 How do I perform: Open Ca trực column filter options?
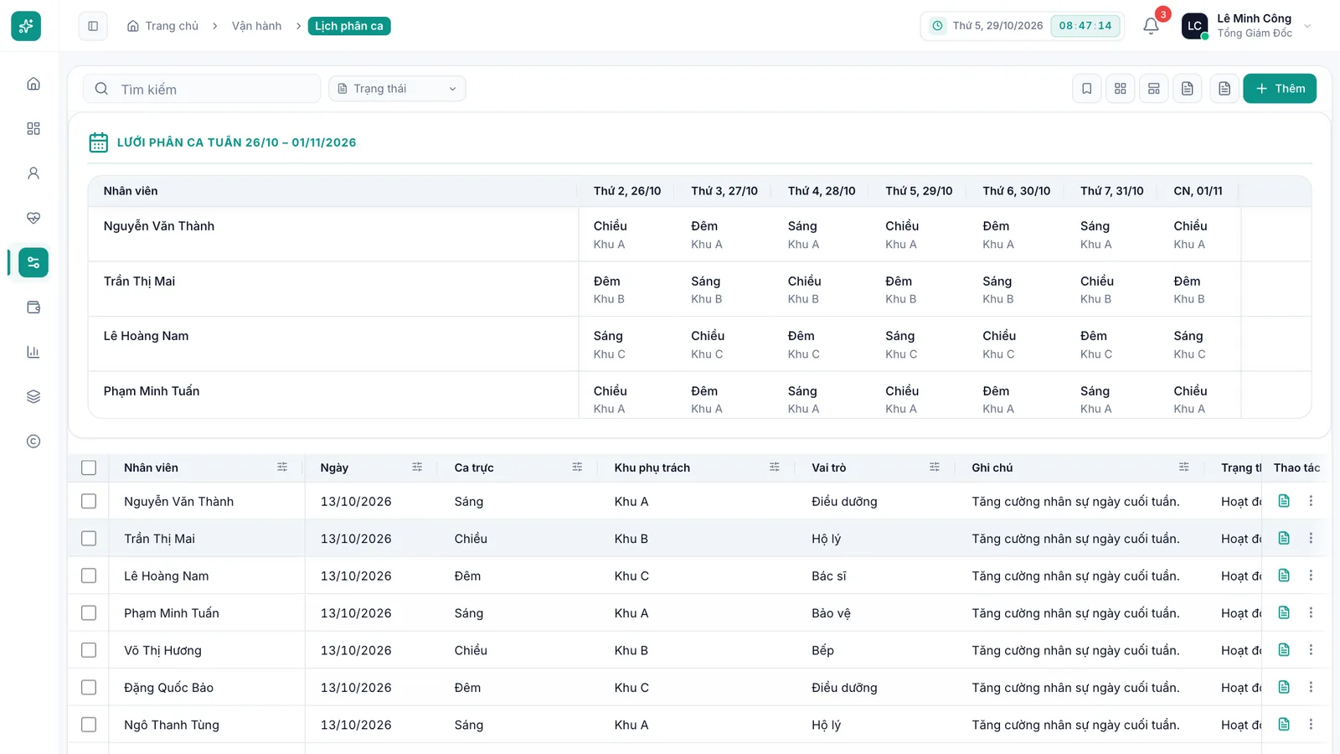coord(577,467)
